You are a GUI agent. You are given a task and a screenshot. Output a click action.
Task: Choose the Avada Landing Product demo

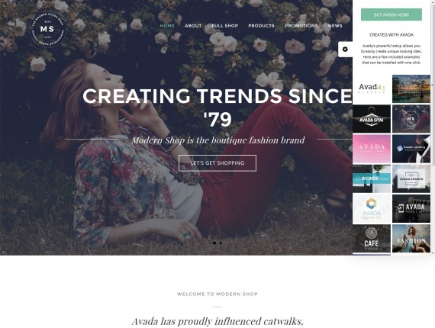click(411, 149)
